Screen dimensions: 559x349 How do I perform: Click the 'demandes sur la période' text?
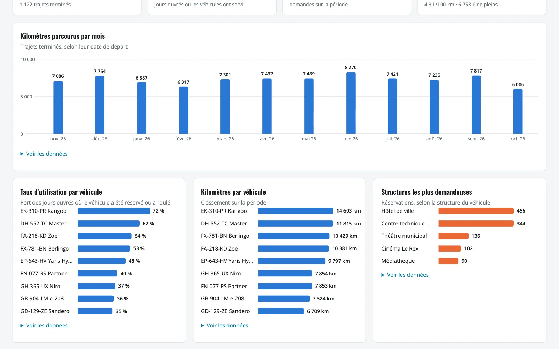click(x=319, y=5)
